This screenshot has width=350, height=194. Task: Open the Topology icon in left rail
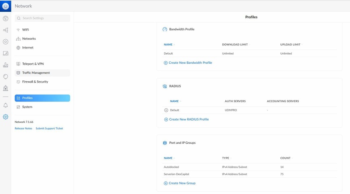pyautogui.click(x=6, y=30)
